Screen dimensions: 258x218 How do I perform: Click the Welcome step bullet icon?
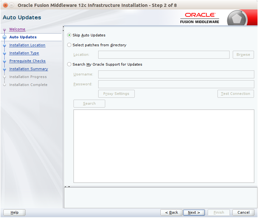click(4, 29)
